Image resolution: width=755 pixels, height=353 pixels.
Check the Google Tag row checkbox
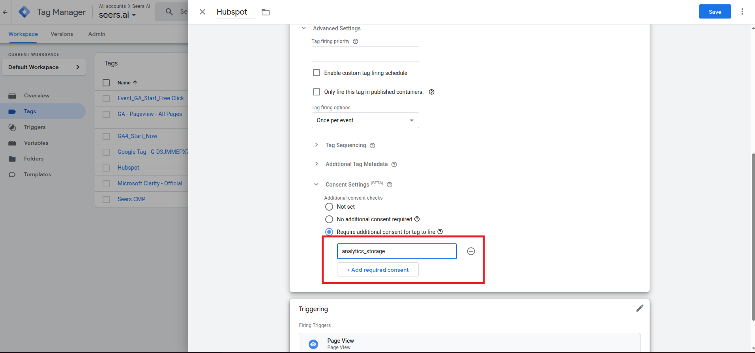[106, 152]
